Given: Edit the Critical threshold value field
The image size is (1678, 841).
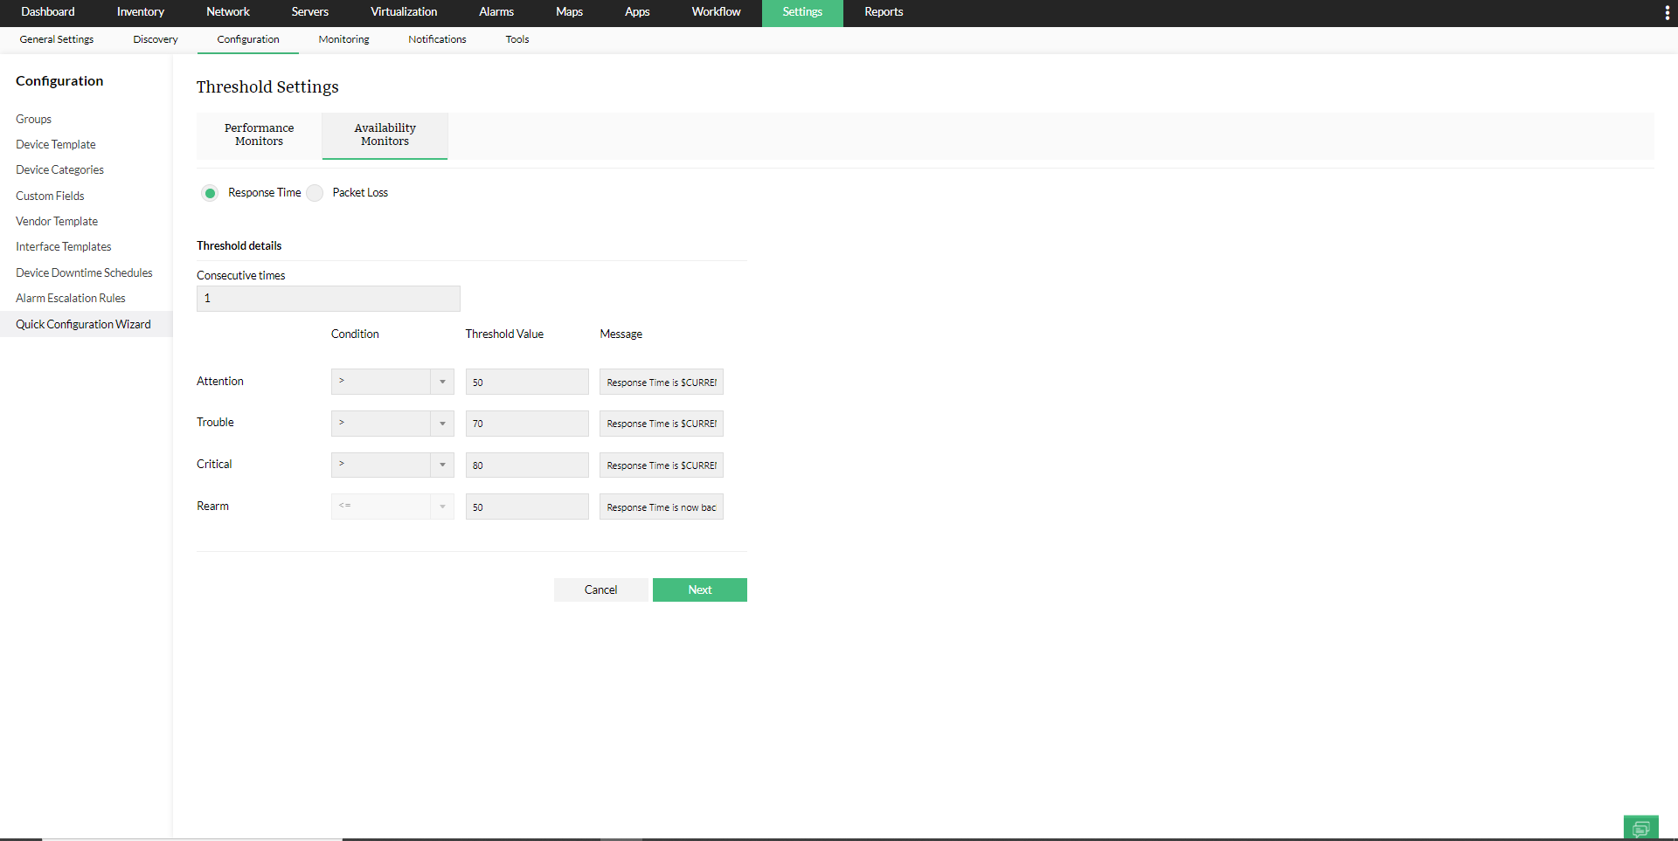Looking at the screenshot, I should (x=527, y=465).
